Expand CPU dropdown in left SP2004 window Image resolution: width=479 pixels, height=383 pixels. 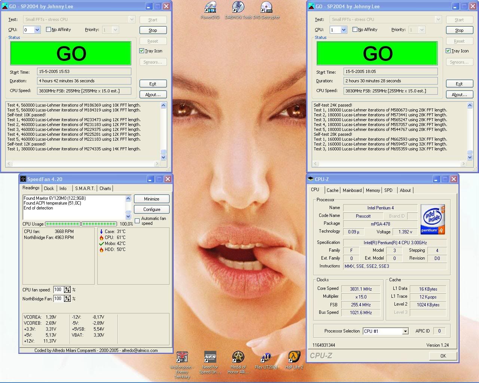pos(37,30)
